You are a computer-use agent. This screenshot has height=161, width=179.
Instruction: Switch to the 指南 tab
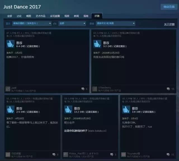86,16
